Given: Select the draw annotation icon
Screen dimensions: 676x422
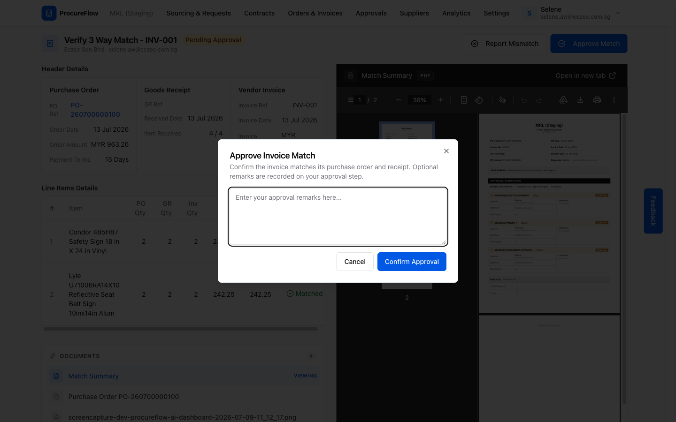Looking at the screenshot, I should [x=502, y=100].
